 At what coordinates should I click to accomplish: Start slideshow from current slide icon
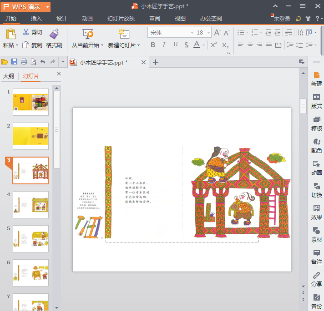[x=88, y=34]
